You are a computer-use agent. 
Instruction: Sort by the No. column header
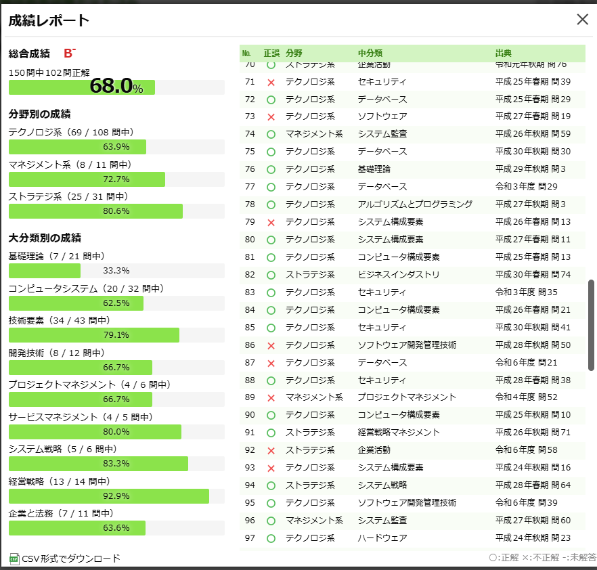point(246,53)
